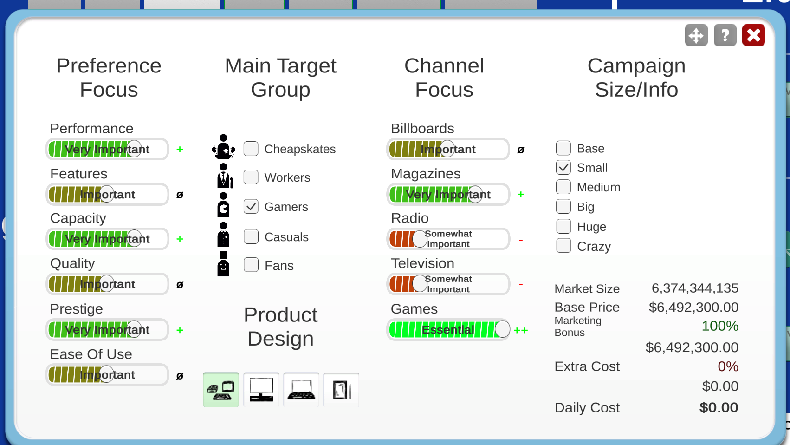Screen dimensions: 790x445
Task: Check the Casuals target group
Action: [x=251, y=236]
